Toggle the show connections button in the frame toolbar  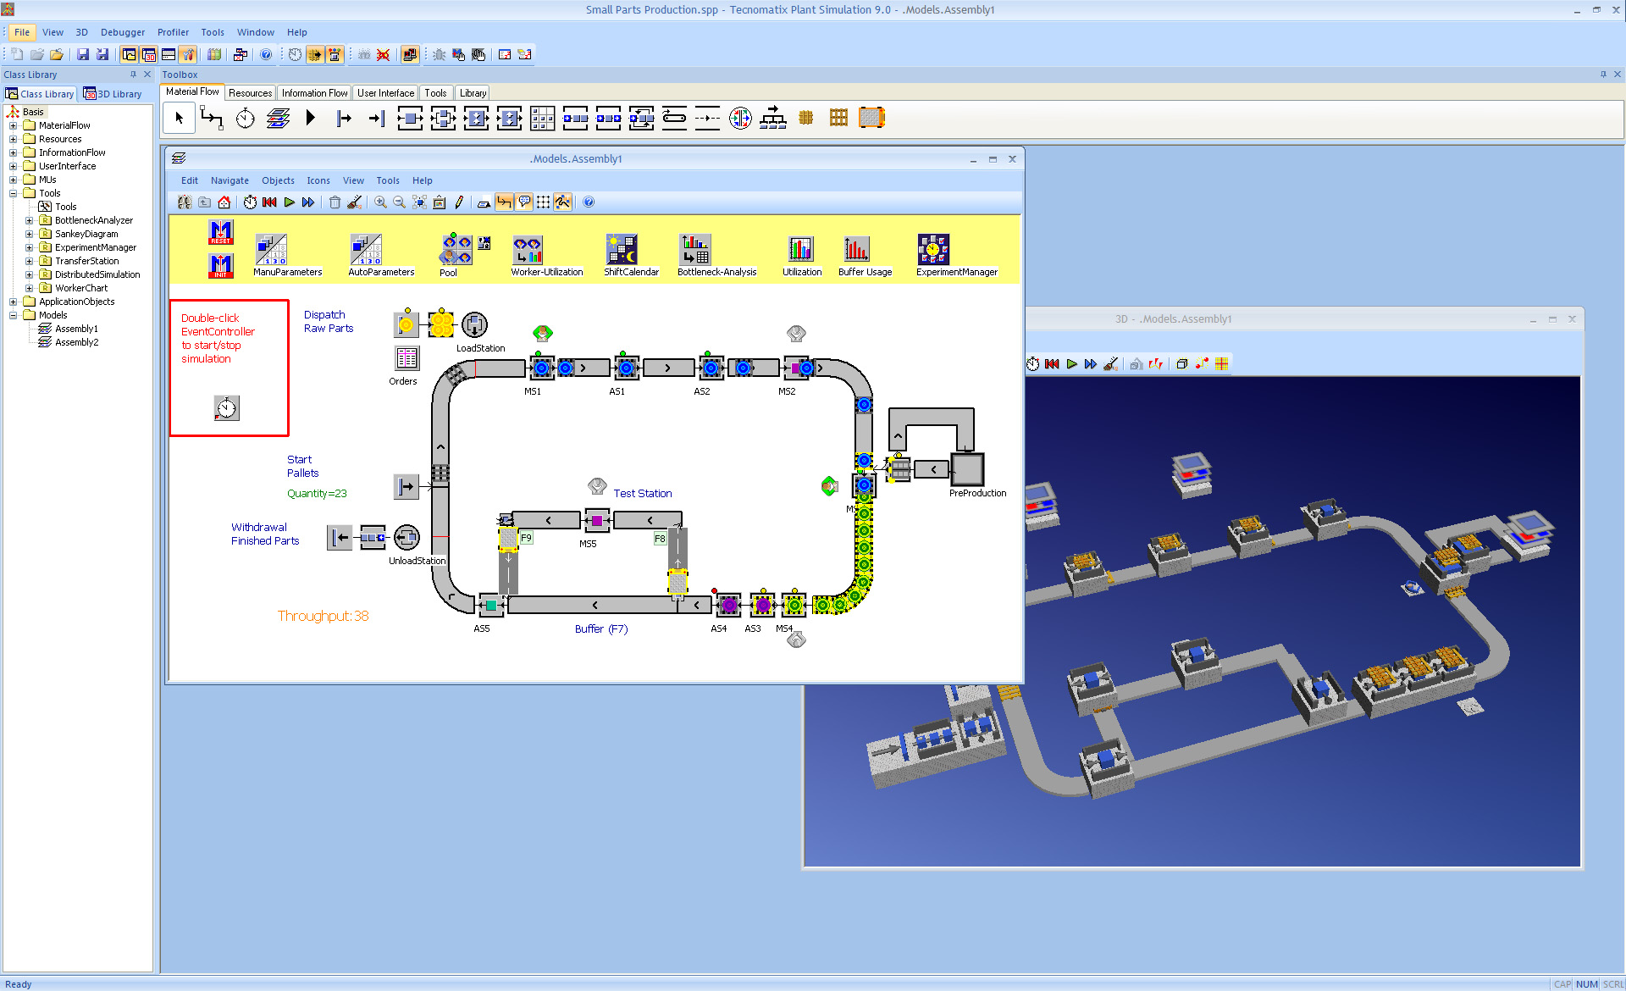pyautogui.click(x=505, y=202)
